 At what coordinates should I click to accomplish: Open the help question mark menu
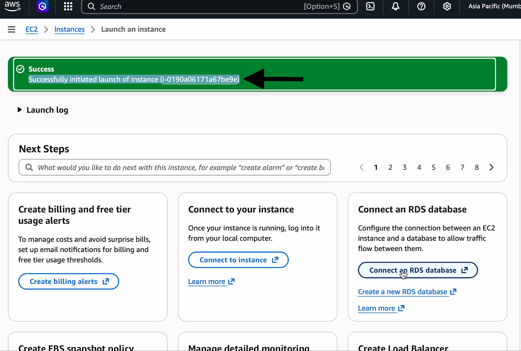[x=421, y=7]
